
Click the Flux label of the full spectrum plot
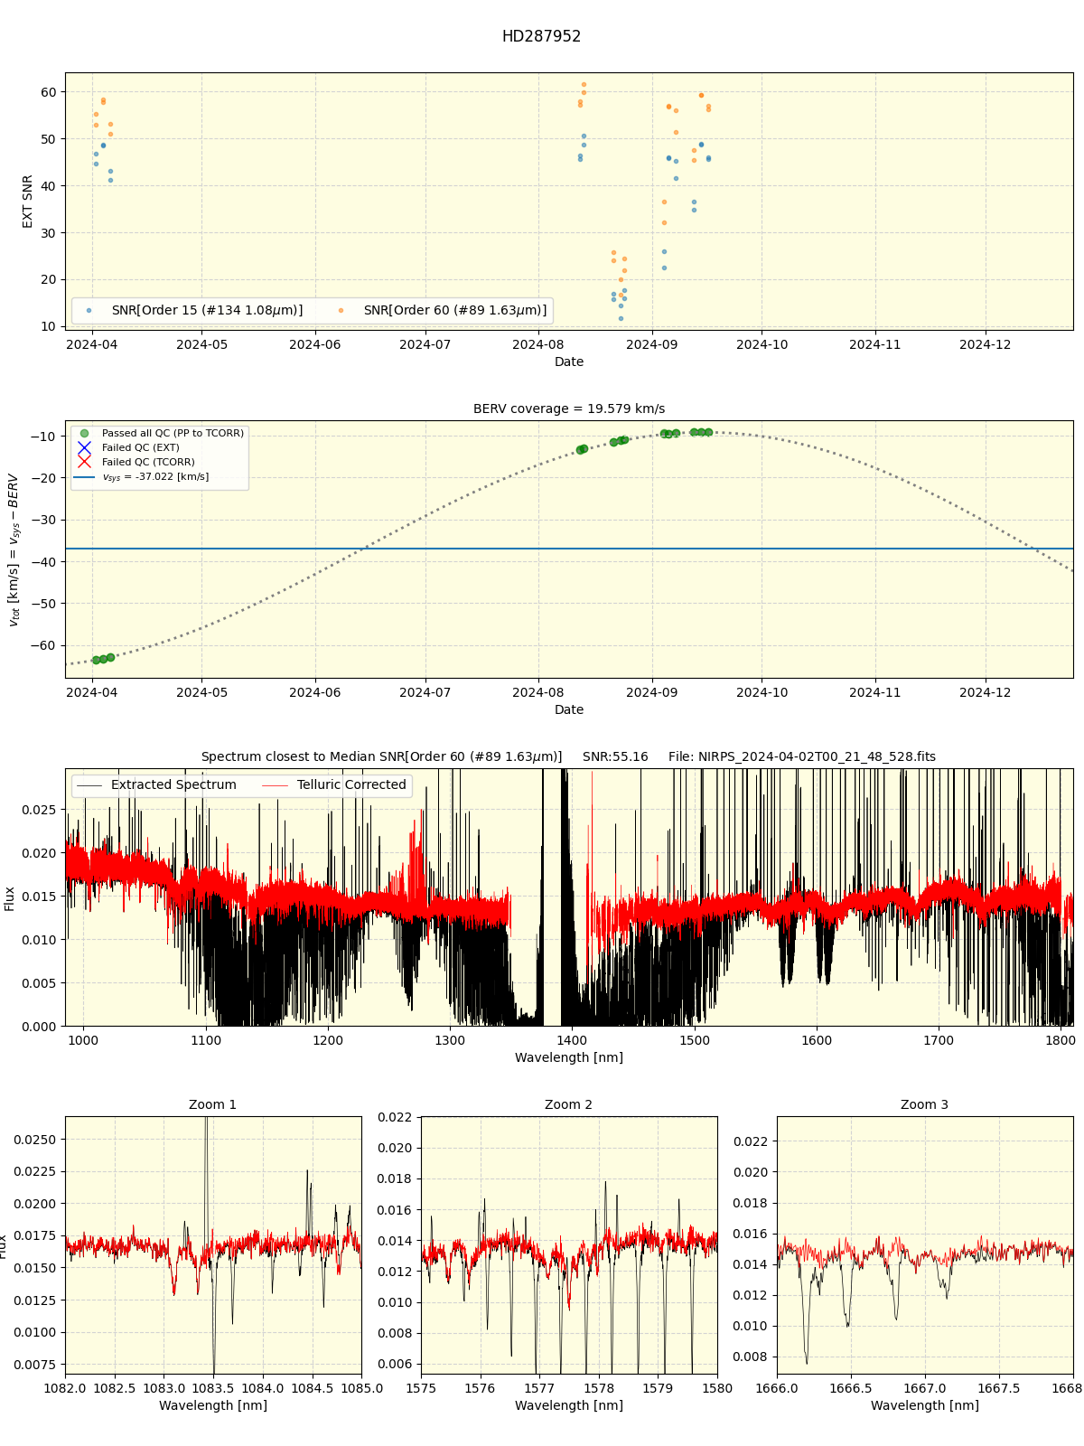tap(9, 897)
